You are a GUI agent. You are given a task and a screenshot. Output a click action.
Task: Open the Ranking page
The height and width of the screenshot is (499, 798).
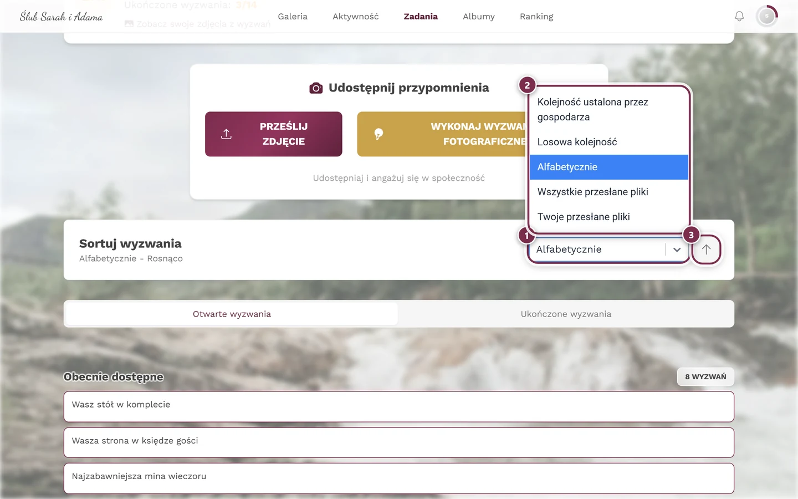536,17
